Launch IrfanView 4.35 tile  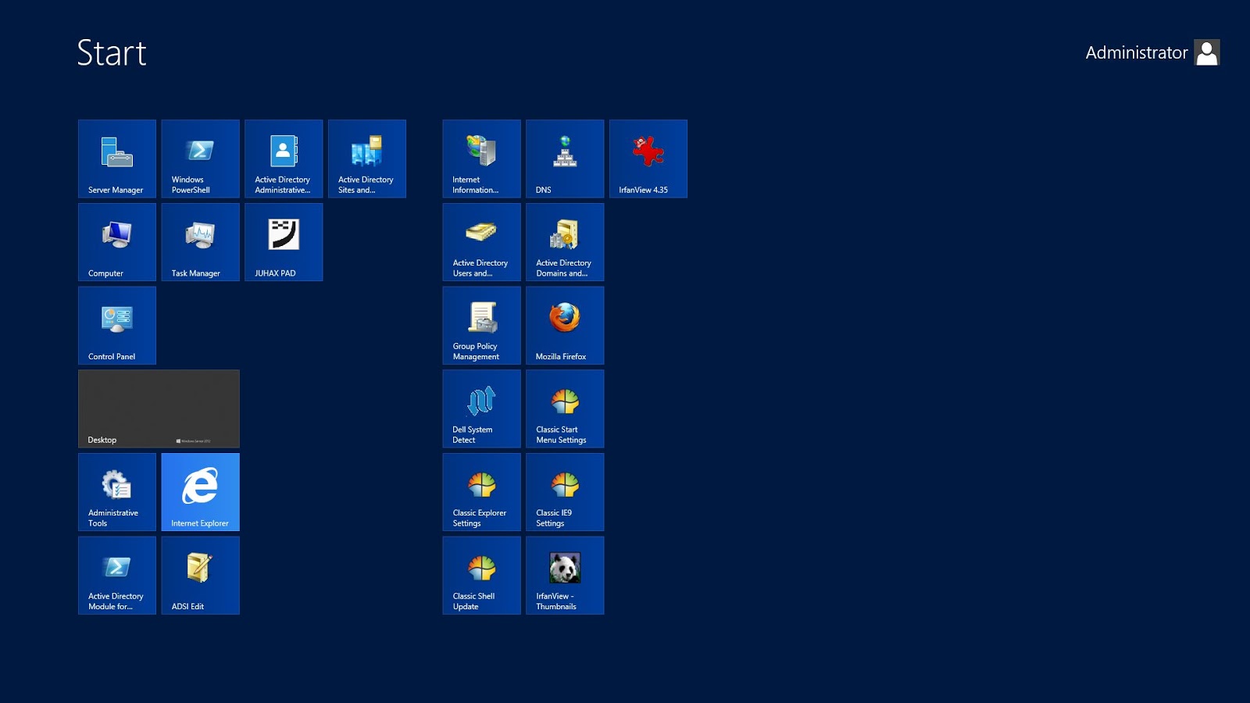coord(648,159)
